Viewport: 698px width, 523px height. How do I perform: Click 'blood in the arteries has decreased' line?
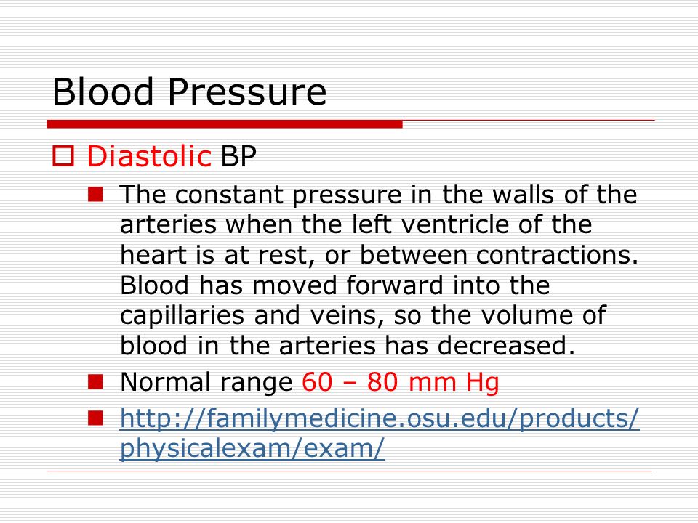(348, 346)
